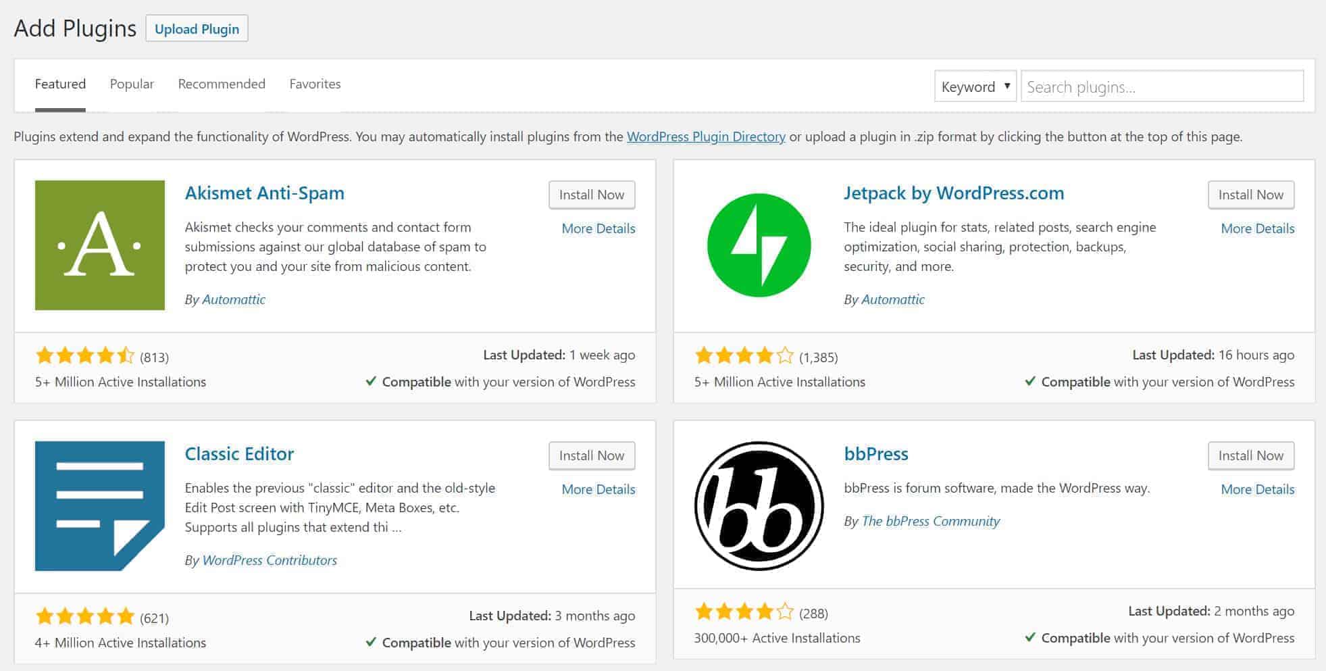Screen dimensions: 1326x671
Task: Click the Akismet star rating
Action: pyautogui.click(x=85, y=355)
